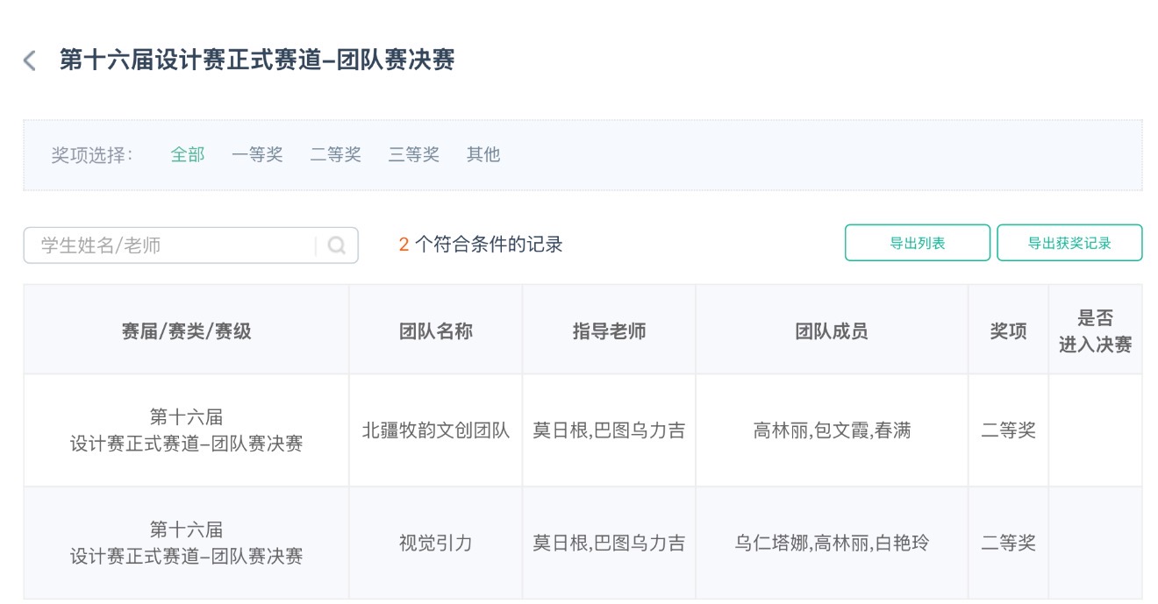The image size is (1158, 604).
Task: Click the 指导老师 column header
Action: coord(609,330)
